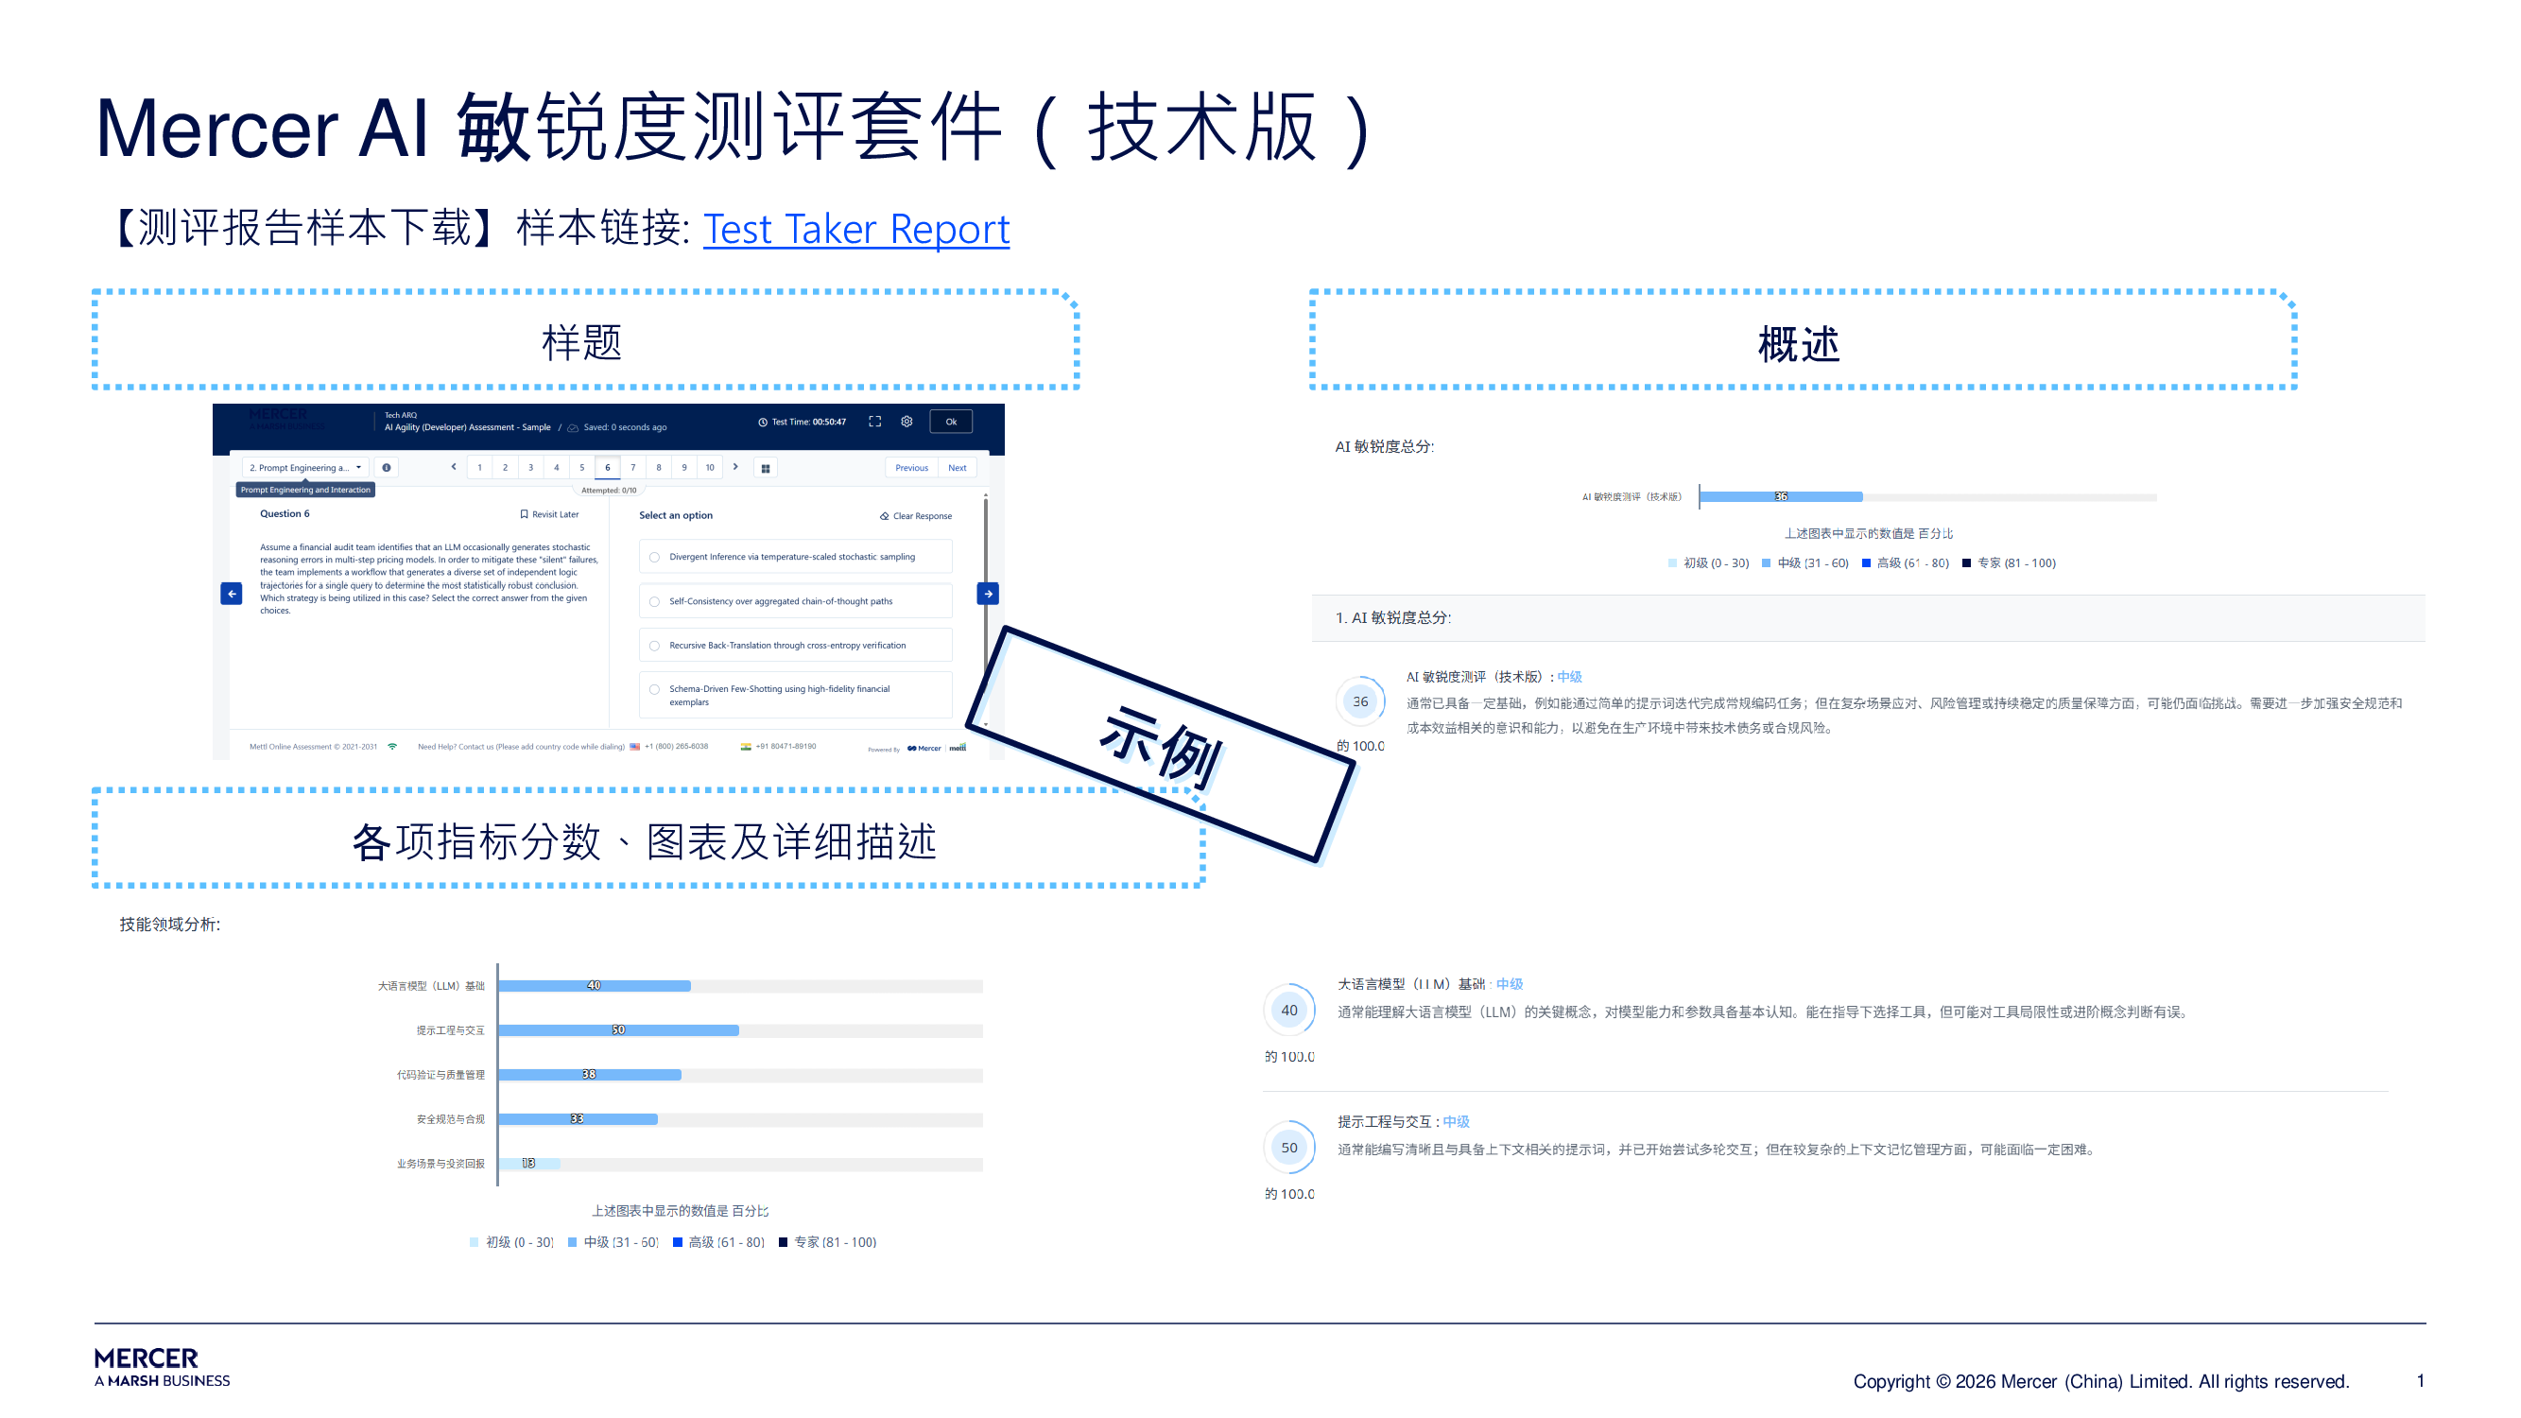
Task: Click the 代码验证与质量管理 bar showing 38
Action: click(590, 1075)
